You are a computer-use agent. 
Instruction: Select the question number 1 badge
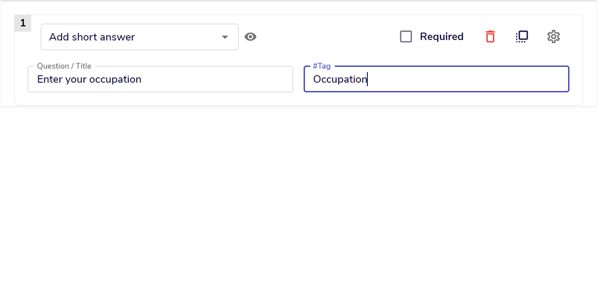pyautogui.click(x=23, y=23)
